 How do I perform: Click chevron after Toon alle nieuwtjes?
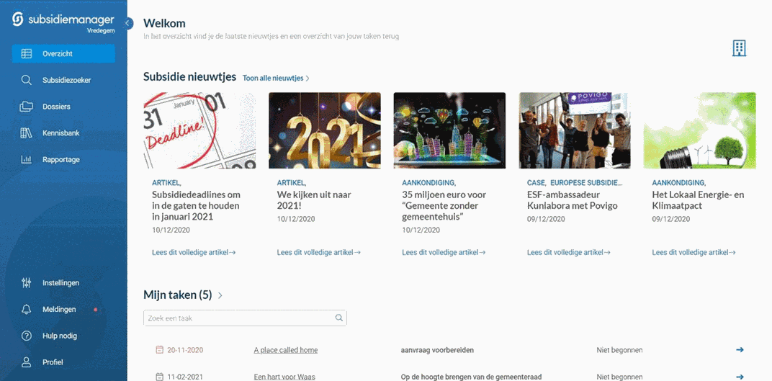coord(308,79)
